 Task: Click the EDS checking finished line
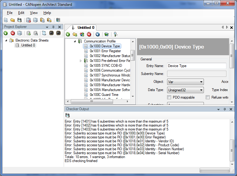pyautogui.click(x=81, y=161)
